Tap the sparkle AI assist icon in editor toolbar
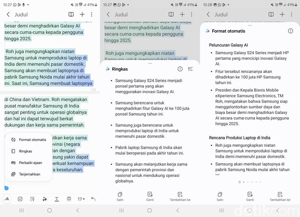The image size is (300, 217). tap(45, 199)
